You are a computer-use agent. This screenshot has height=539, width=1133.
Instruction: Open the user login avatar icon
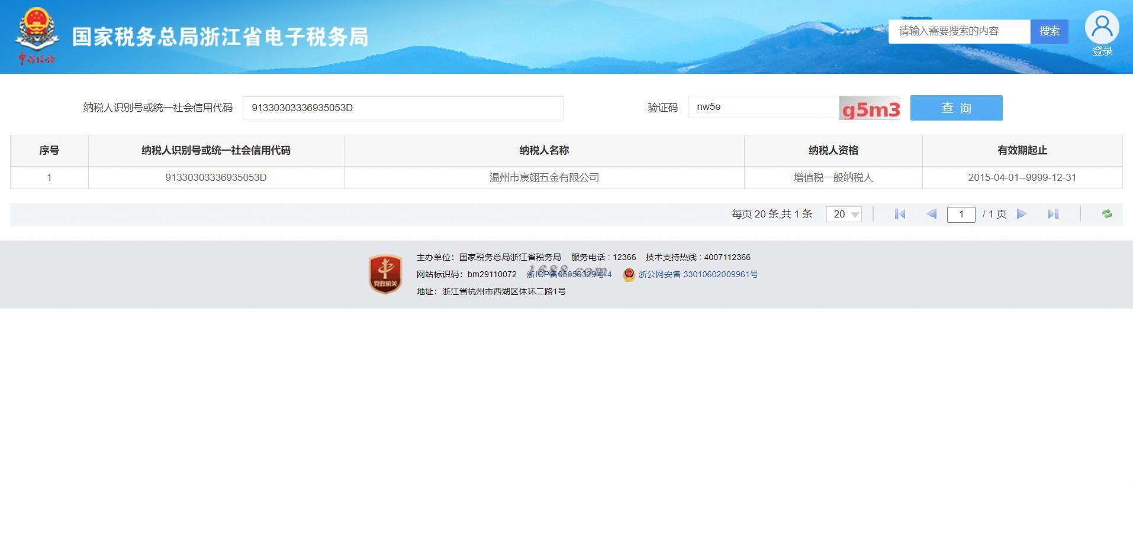[1102, 27]
